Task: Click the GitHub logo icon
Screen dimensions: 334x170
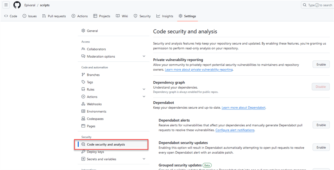Action: point(17,5)
